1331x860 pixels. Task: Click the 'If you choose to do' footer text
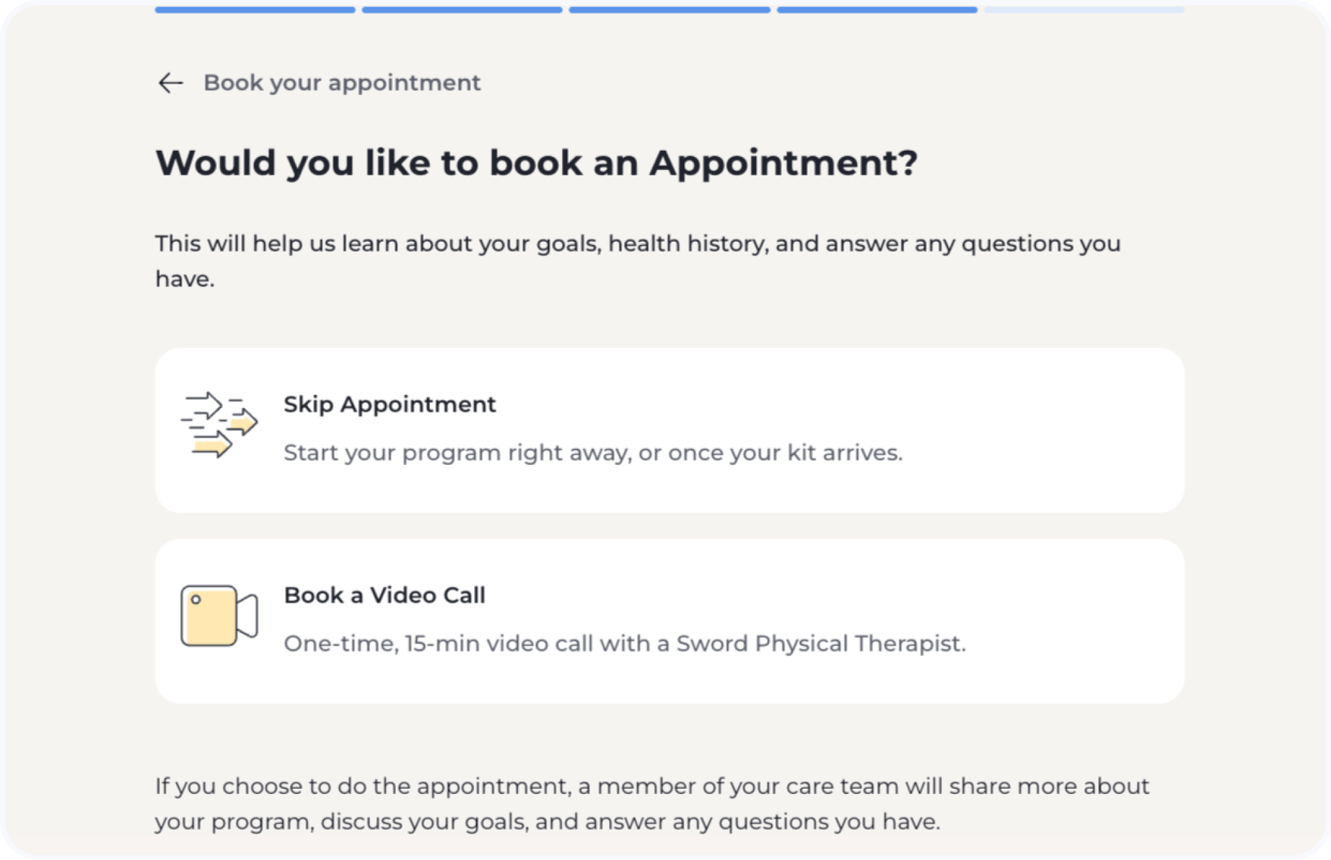(x=651, y=787)
